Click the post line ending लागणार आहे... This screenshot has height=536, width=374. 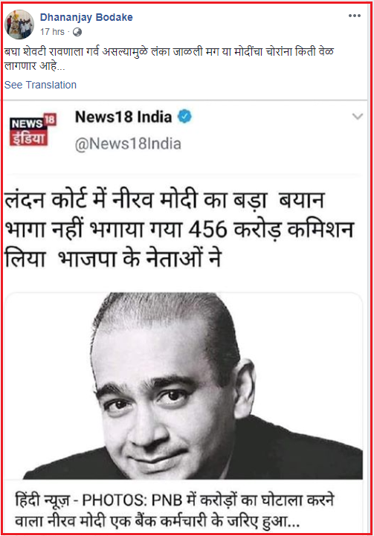pyautogui.click(x=34, y=65)
